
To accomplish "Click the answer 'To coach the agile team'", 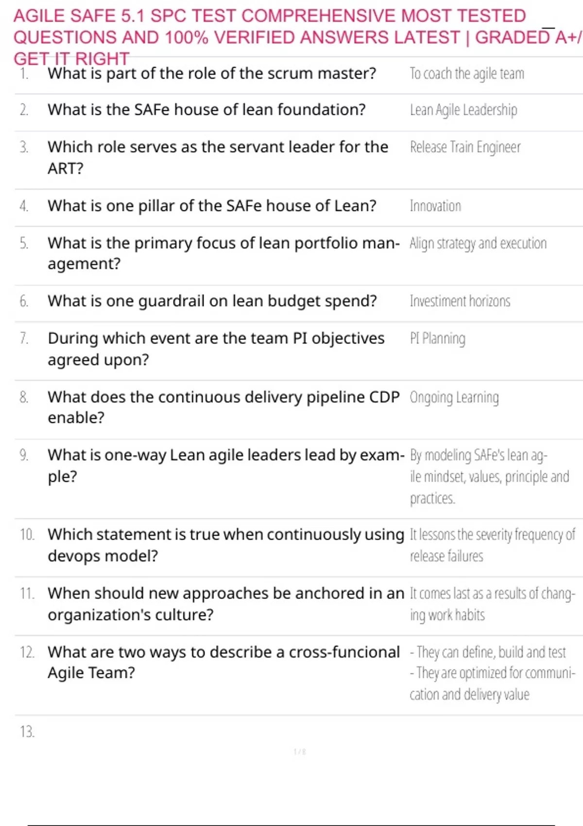I will [x=467, y=74].
